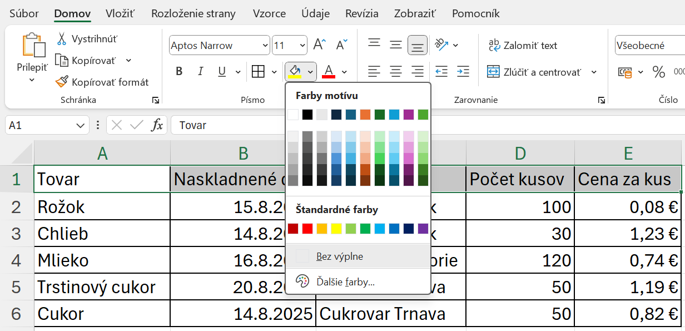Image resolution: width=685 pixels, height=331 pixels.
Task: Toggle bold formatting B
Action: point(179,72)
